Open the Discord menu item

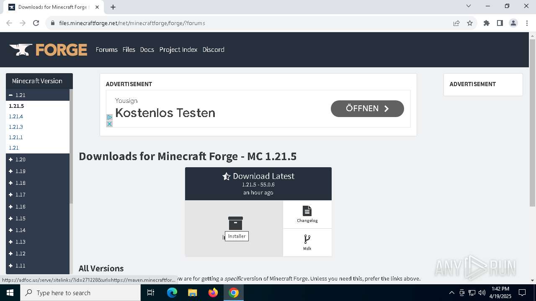click(x=213, y=49)
